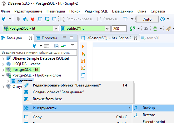
Task: Open dropdown next to green refresh icon
Action: [138, 29]
